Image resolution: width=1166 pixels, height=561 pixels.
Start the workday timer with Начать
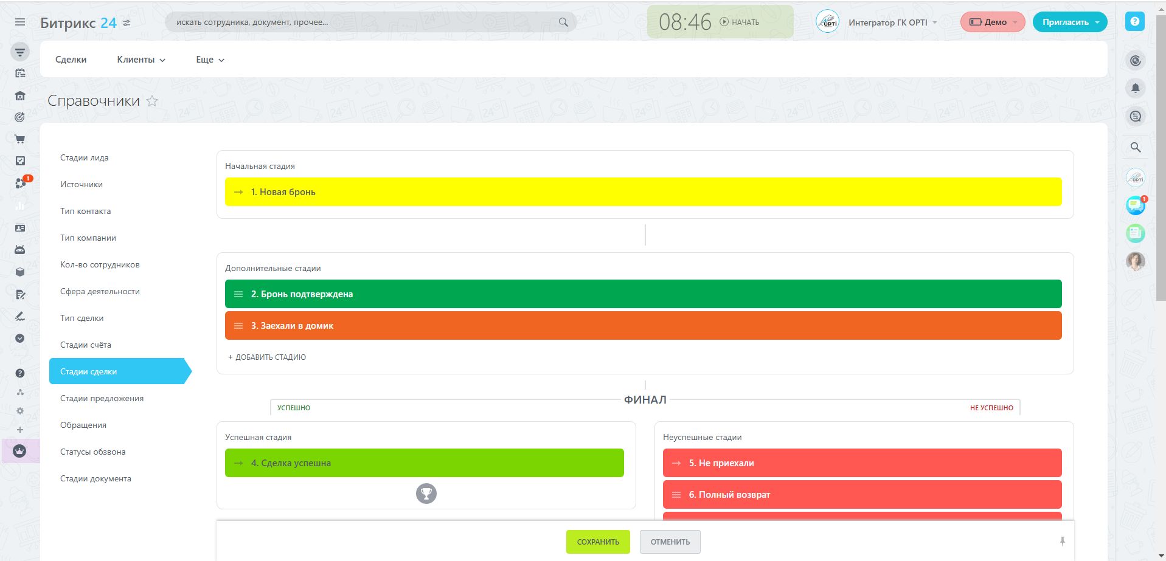click(740, 22)
